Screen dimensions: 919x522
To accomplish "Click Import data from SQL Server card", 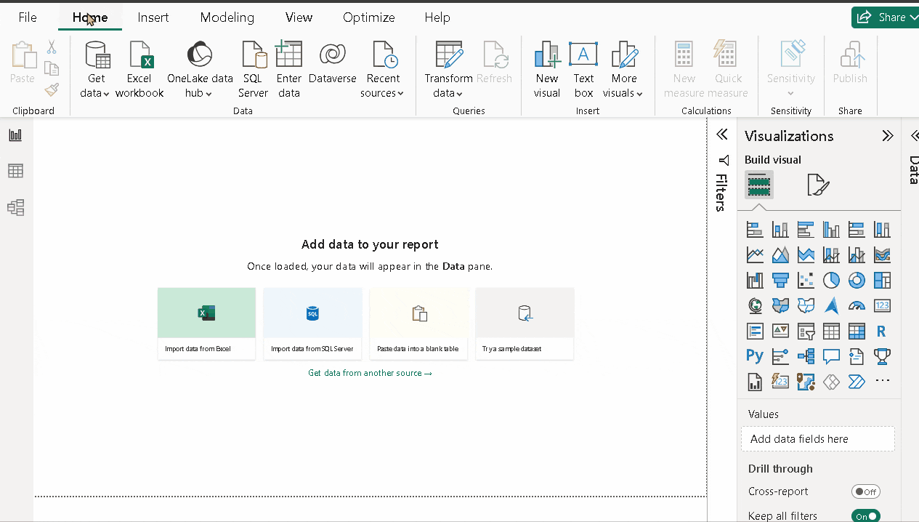I will [x=312, y=324].
